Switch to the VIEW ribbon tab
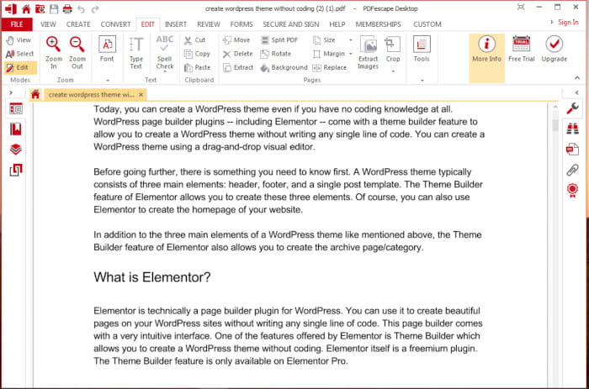This screenshot has height=389, width=589. point(48,24)
